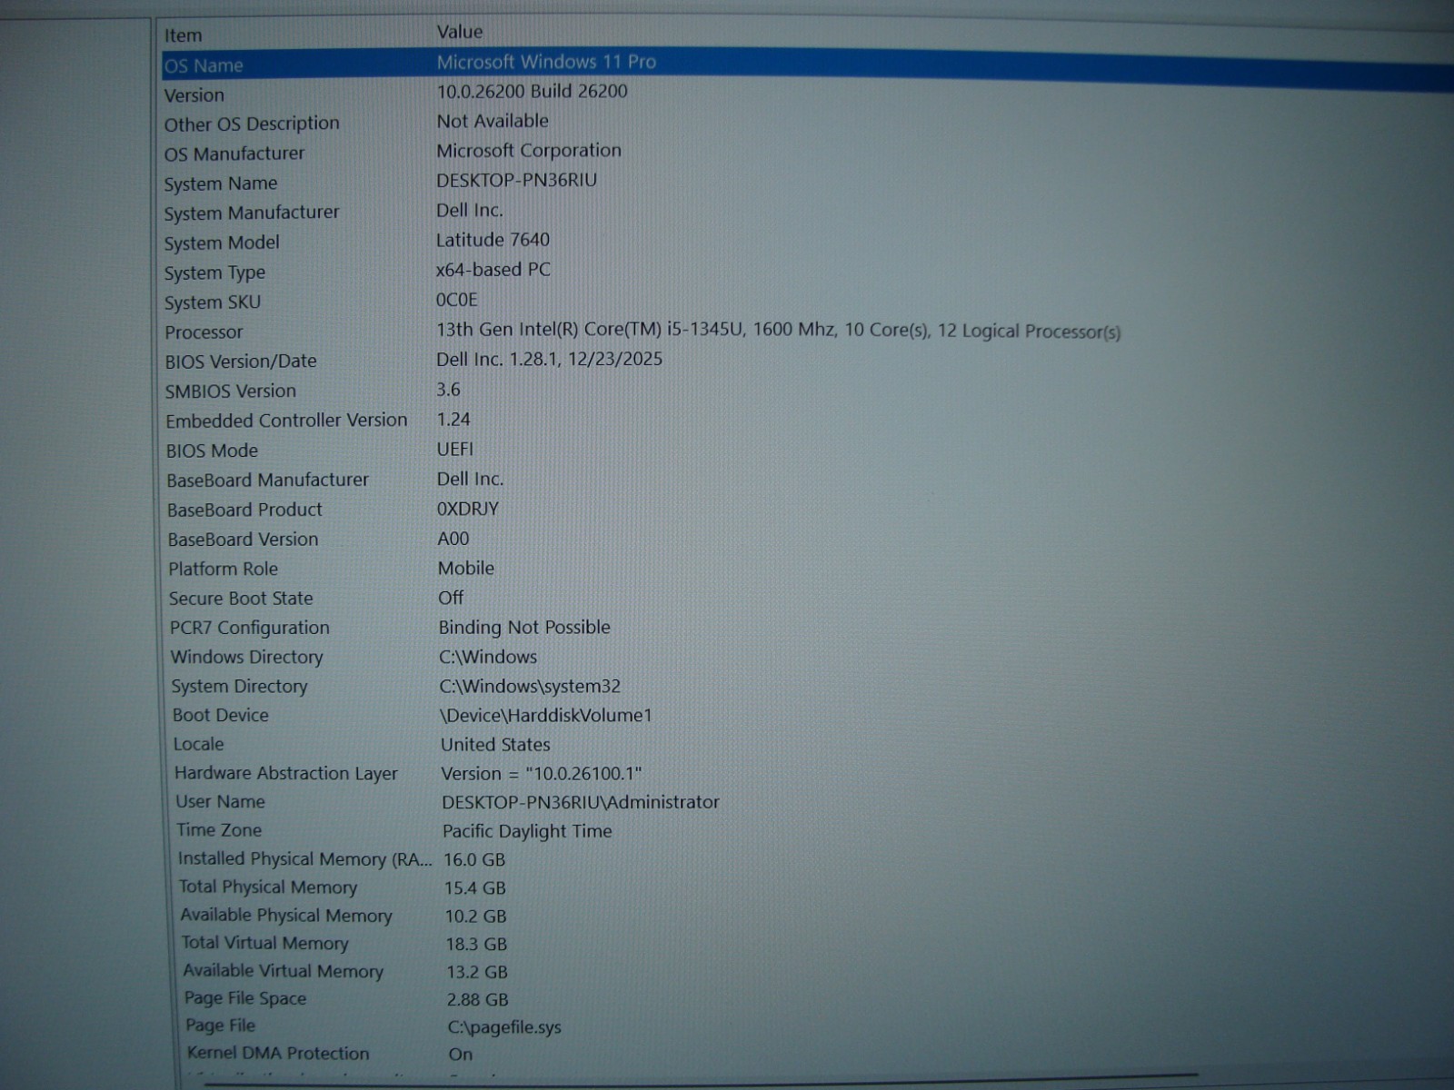Viewport: 1454px width, 1090px height.
Task: Click the 13th Gen Intel Core i5-1345U value
Action: (x=778, y=330)
